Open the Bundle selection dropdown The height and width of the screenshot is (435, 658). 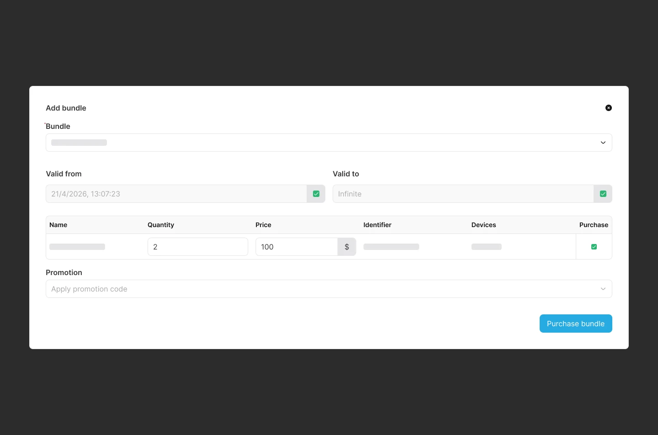320,143
